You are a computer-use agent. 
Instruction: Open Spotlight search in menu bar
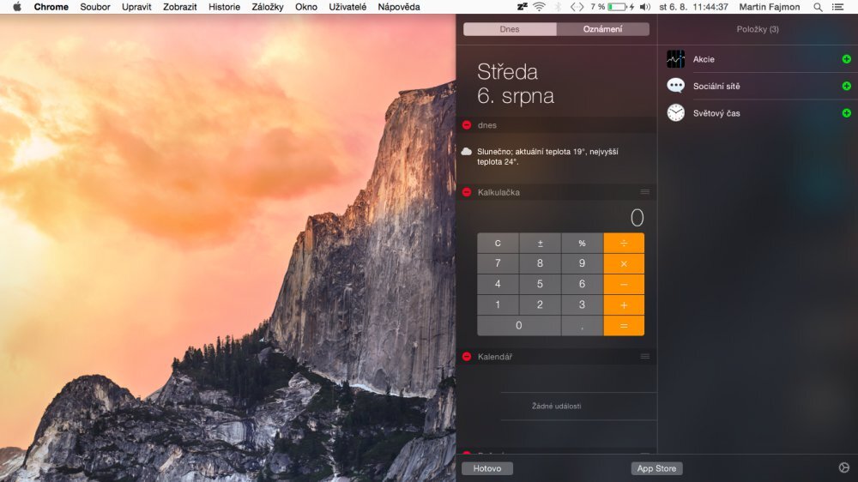(x=818, y=7)
